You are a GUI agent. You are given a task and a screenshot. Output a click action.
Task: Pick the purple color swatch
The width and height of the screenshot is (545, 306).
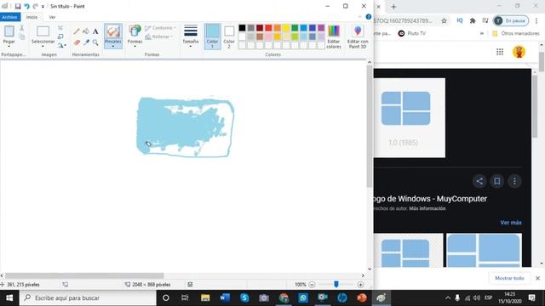[321, 28]
